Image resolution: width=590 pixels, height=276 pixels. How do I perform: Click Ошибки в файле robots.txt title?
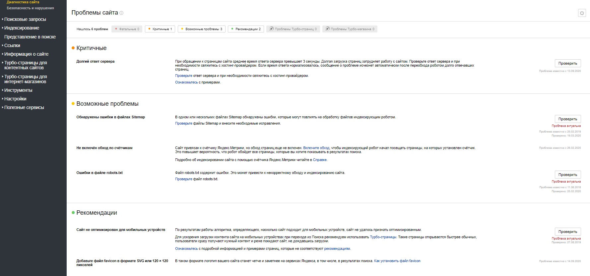pyautogui.click(x=99, y=173)
